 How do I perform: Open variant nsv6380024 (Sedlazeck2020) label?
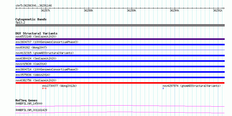point(36,58)
